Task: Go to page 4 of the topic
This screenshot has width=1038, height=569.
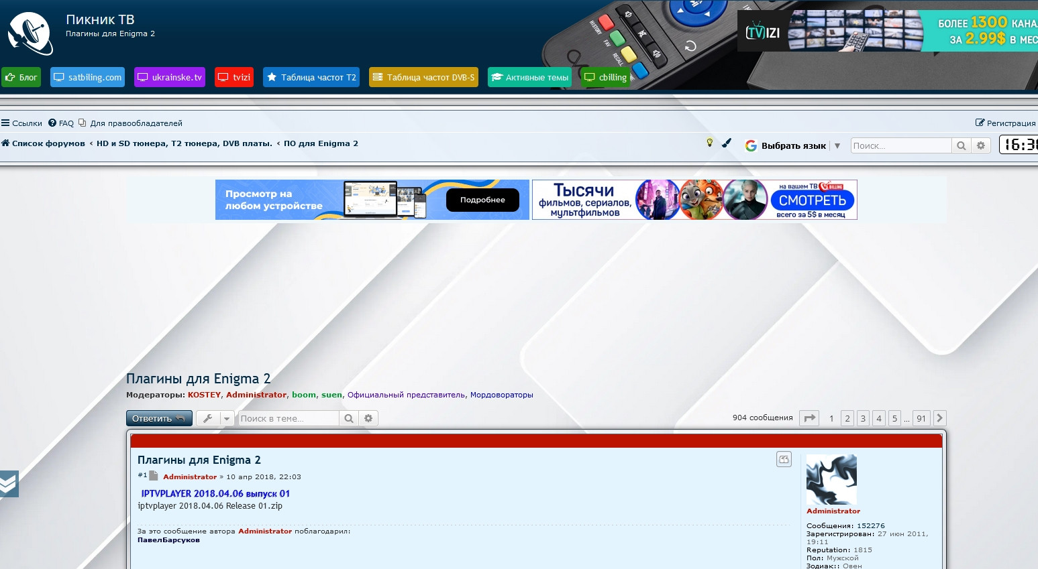Action: (879, 418)
